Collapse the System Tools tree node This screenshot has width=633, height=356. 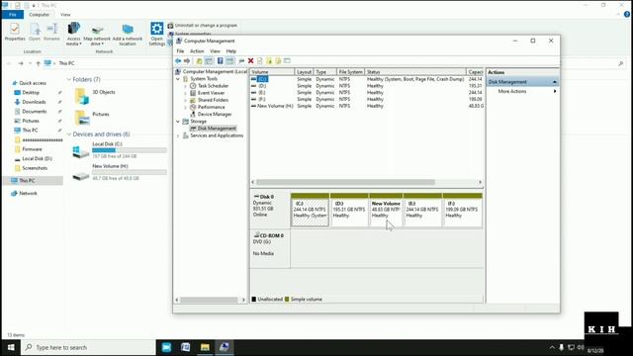178,79
